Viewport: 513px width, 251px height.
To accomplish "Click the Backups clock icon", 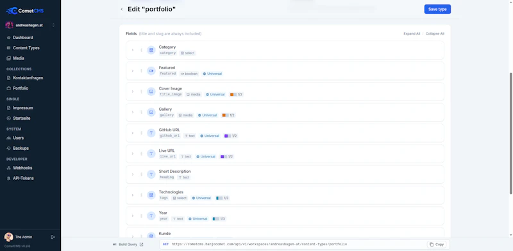I will pyautogui.click(x=8, y=149).
